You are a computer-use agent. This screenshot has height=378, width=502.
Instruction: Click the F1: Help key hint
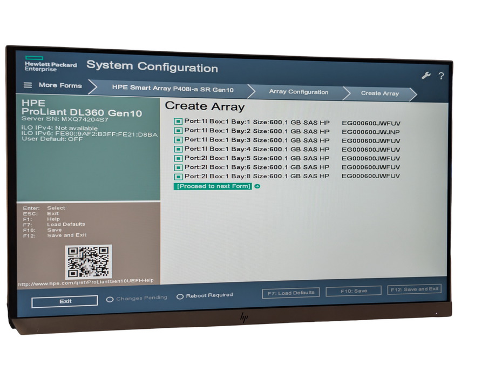click(x=42, y=219)
